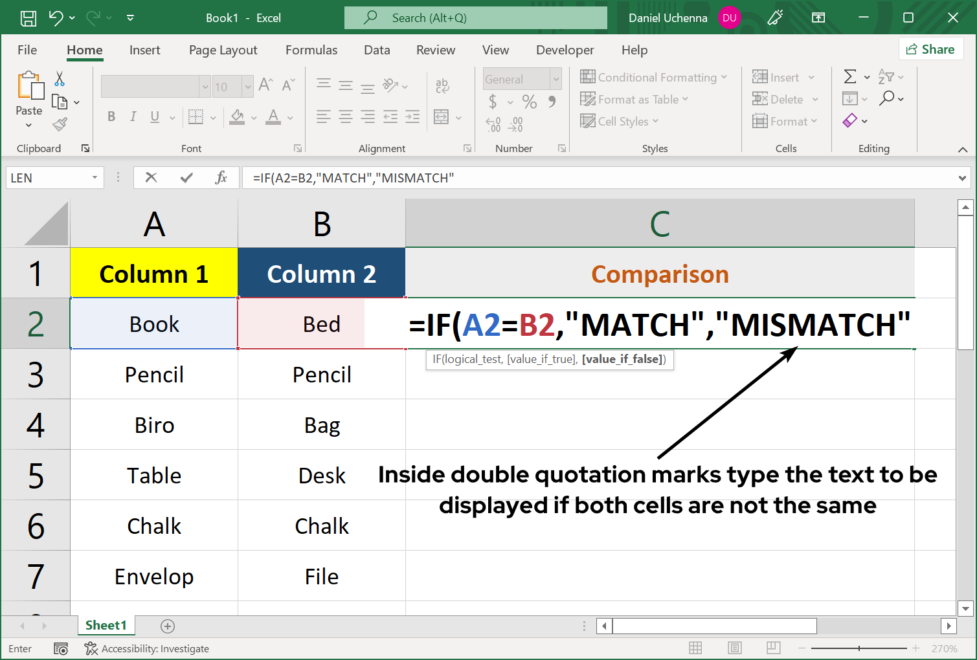977x660 pixels.
Task: Click the Undo arrow icon
Action: 56,18
